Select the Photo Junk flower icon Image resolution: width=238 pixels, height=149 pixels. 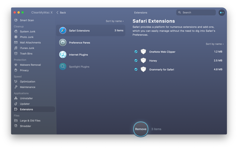16,37
